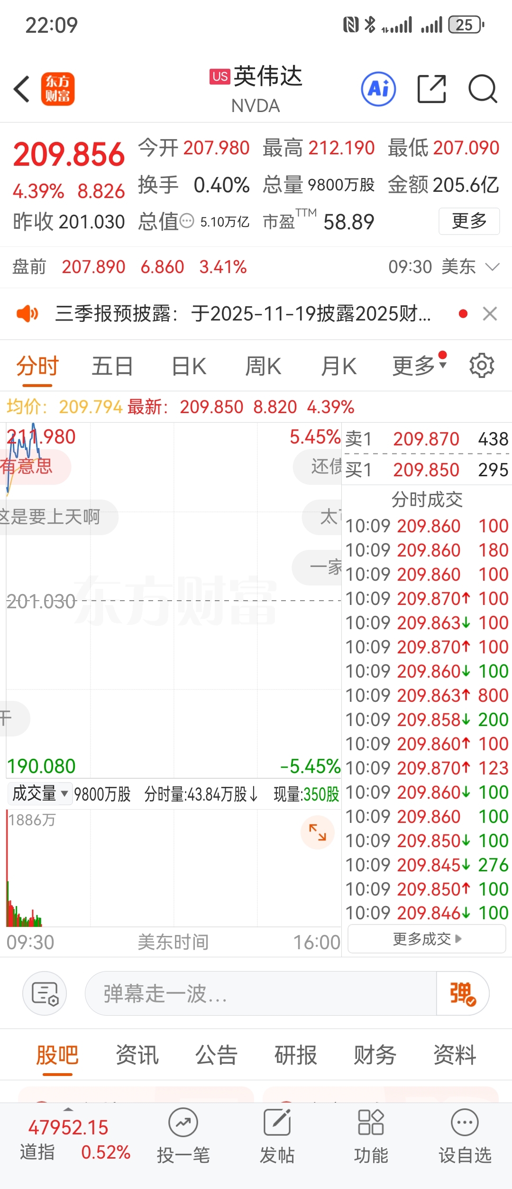
Task: Tap the back arrow icon
Action: coord(22,89)
